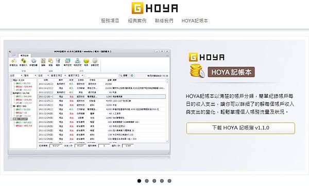Select the fourth carousel dot
Image resolution: width=309 pixels, height=186 pixels.
click(162, 181)
